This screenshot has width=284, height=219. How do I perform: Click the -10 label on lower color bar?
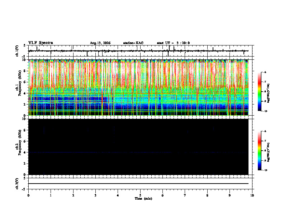[265, 170]
